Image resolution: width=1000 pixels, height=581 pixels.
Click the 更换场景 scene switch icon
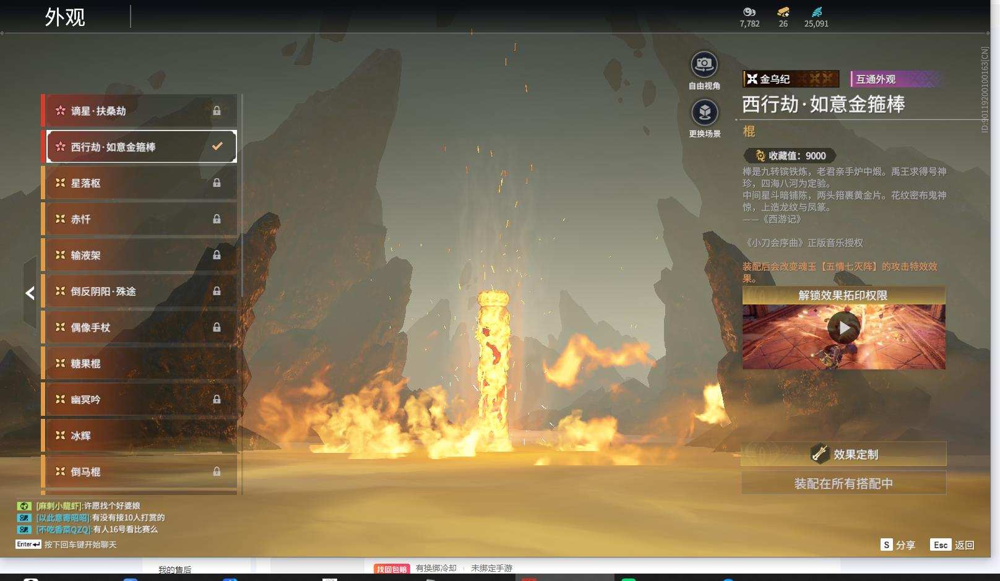(x=704, y=113)
